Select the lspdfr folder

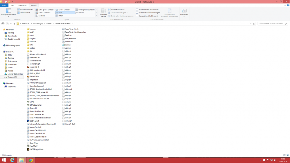(x=32, y=32)
